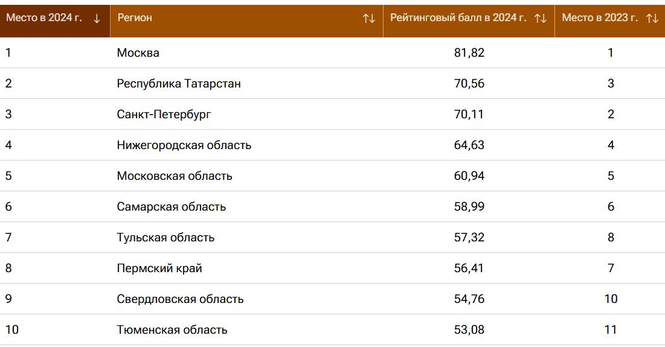Select Свердловская область region cell
The width and height of the screenshot is (665, 347).
(180, 299)
